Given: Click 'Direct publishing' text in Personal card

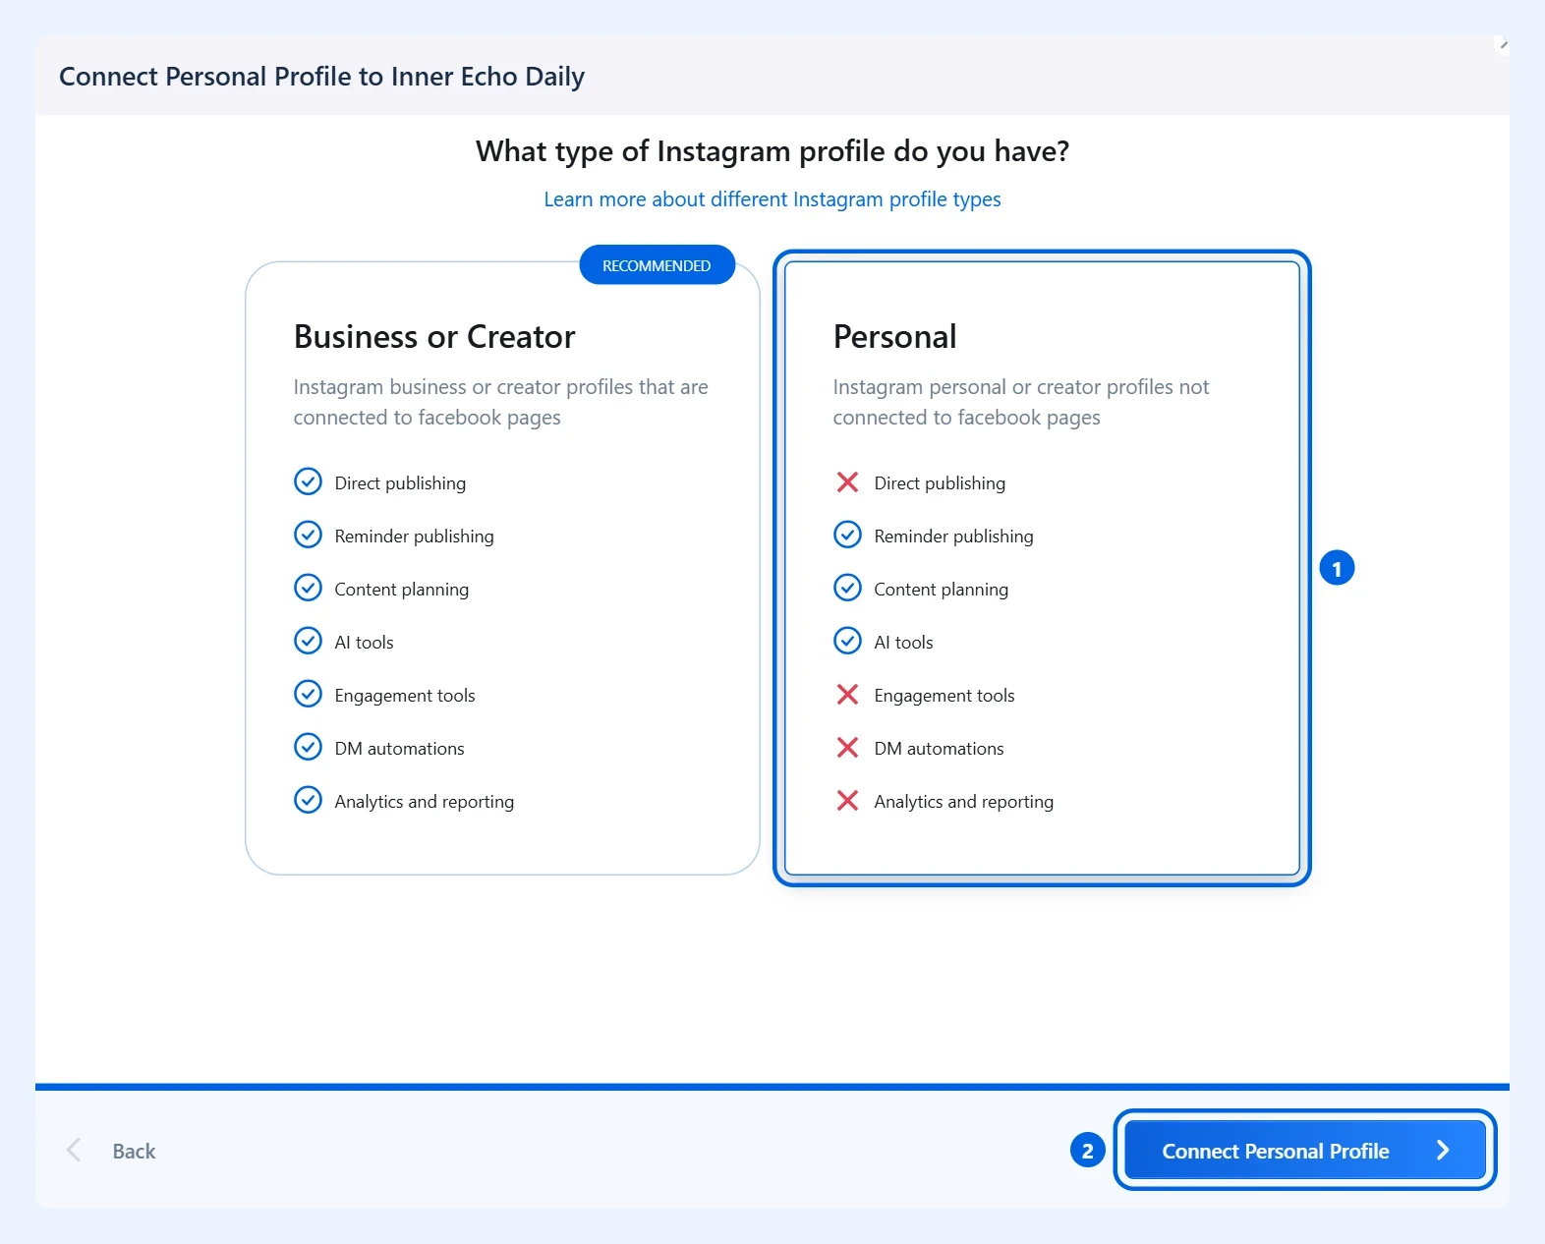Looking at the screenshot, I should tap(940, 483).
